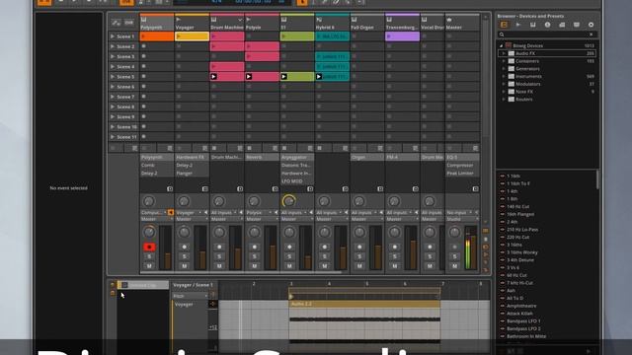Open Polysynth channel input dropdown

pos(153,212)
